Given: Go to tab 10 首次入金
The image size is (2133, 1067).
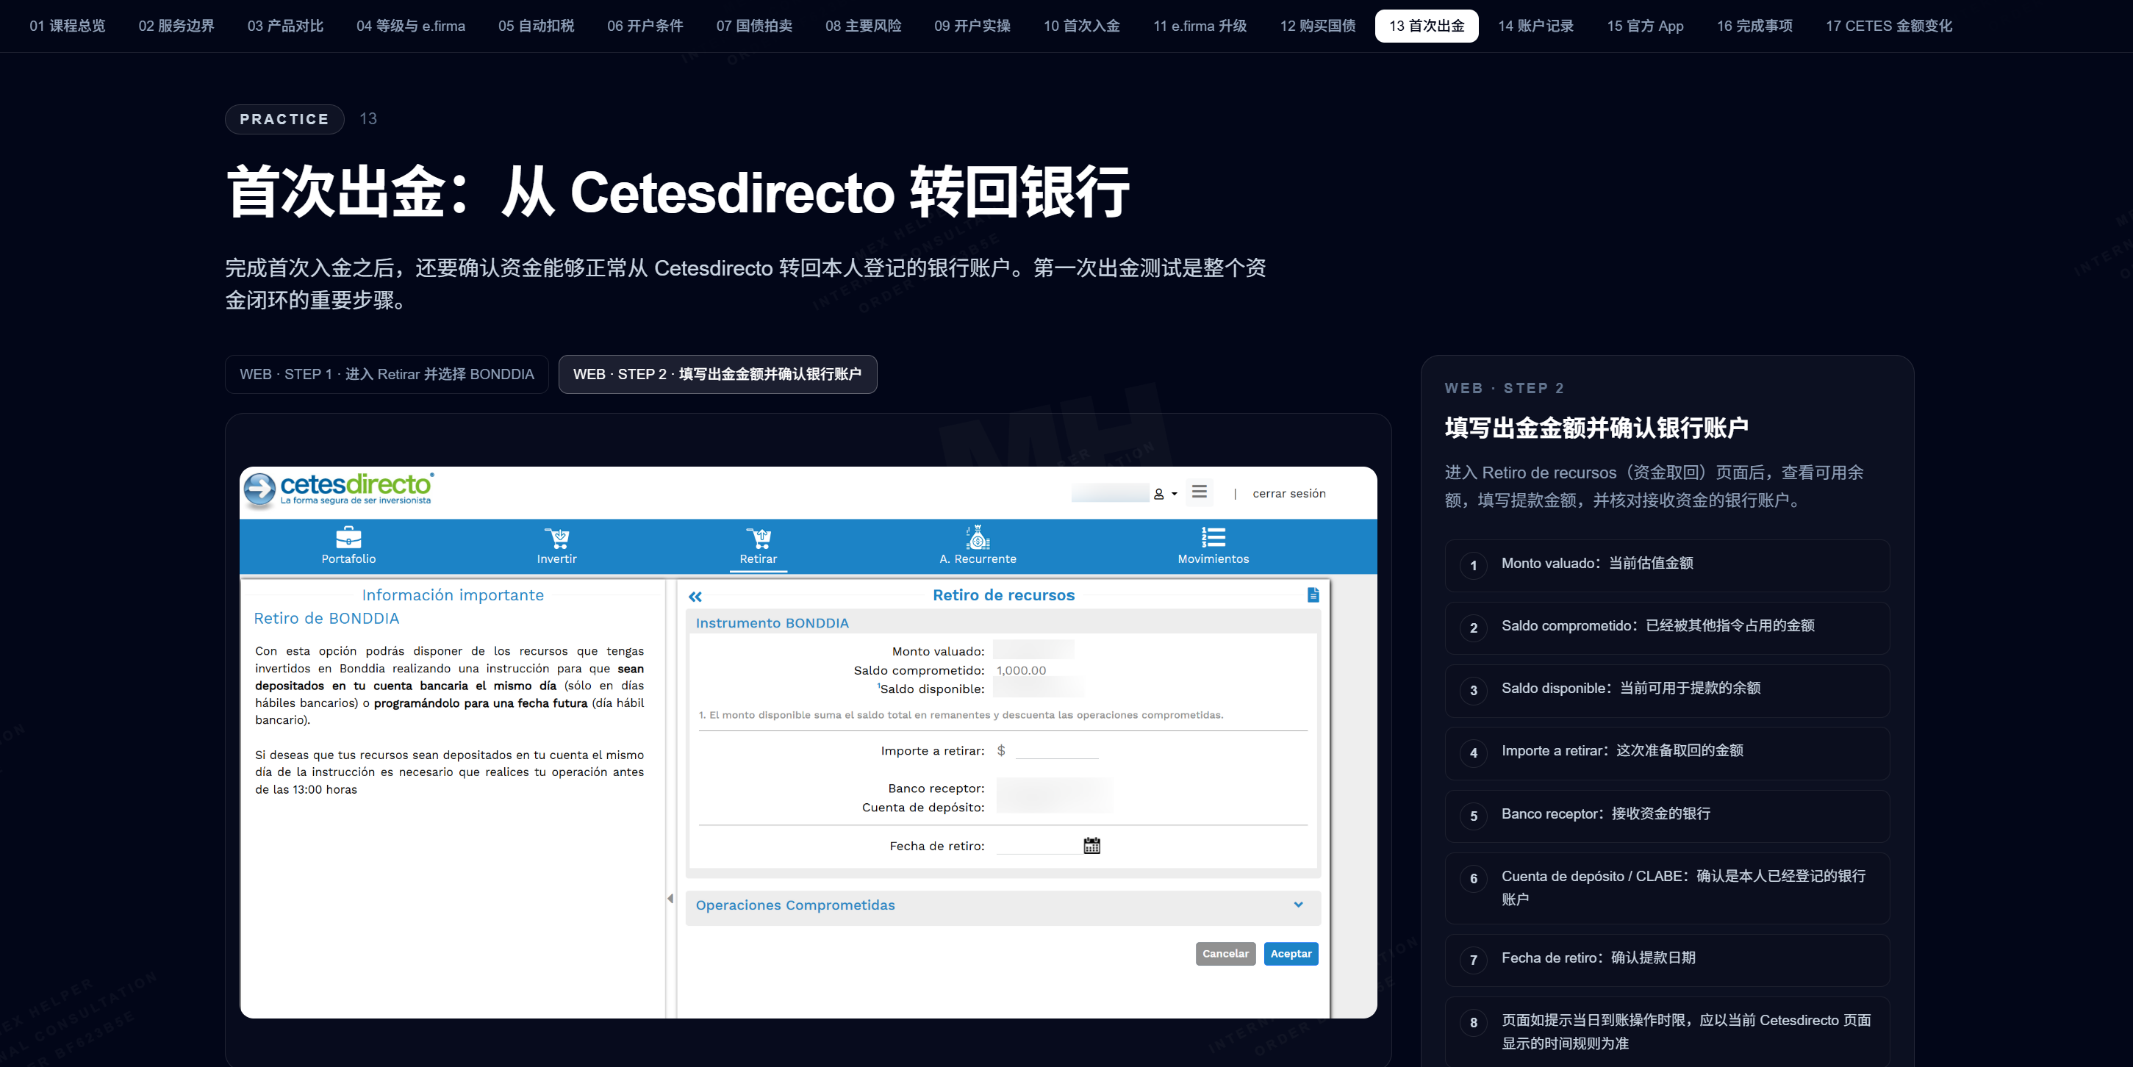Looking at the screenshot, I should (1081, 26).
